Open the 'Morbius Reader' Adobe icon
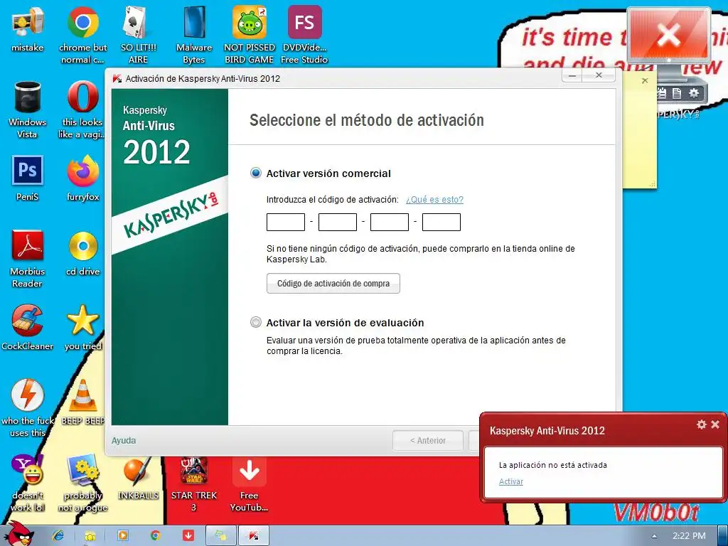Screen dimensions: 728x546 pyautogui.click(x=28, y=259)
